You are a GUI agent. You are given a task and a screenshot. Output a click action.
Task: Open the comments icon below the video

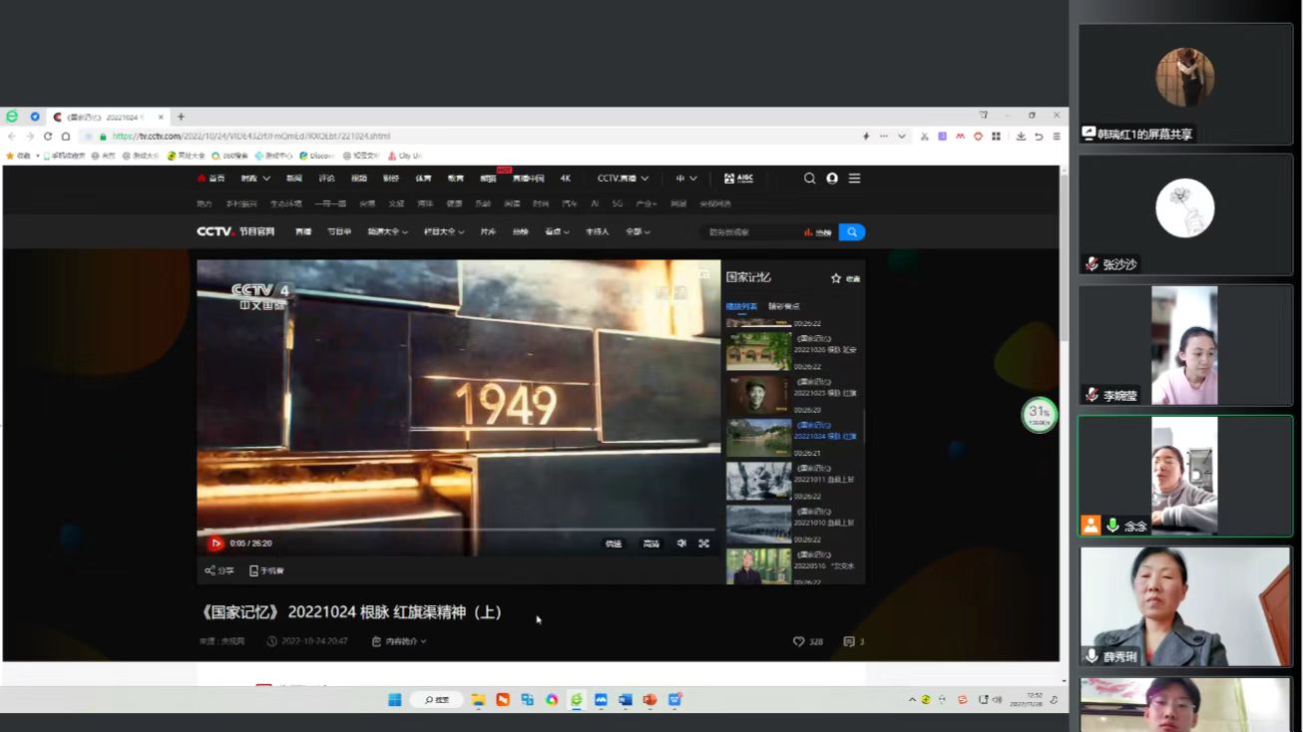(x=849, y=642)
